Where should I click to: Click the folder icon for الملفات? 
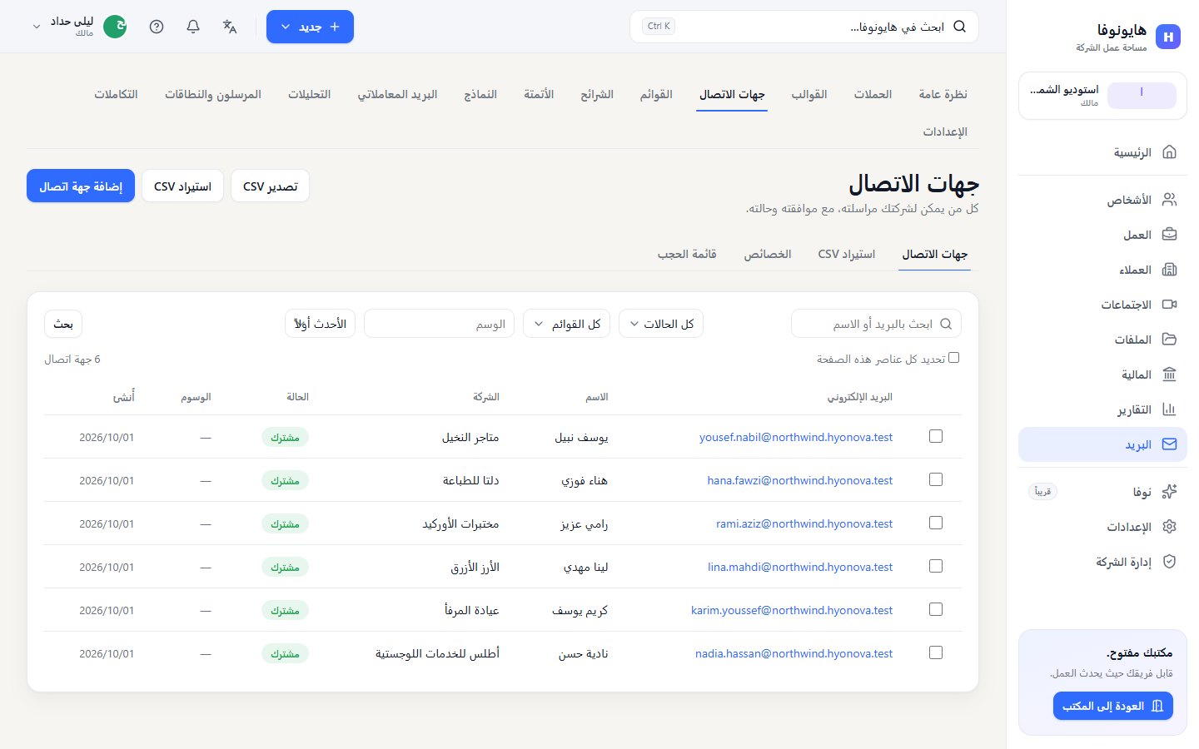(x=1169, y=340)
